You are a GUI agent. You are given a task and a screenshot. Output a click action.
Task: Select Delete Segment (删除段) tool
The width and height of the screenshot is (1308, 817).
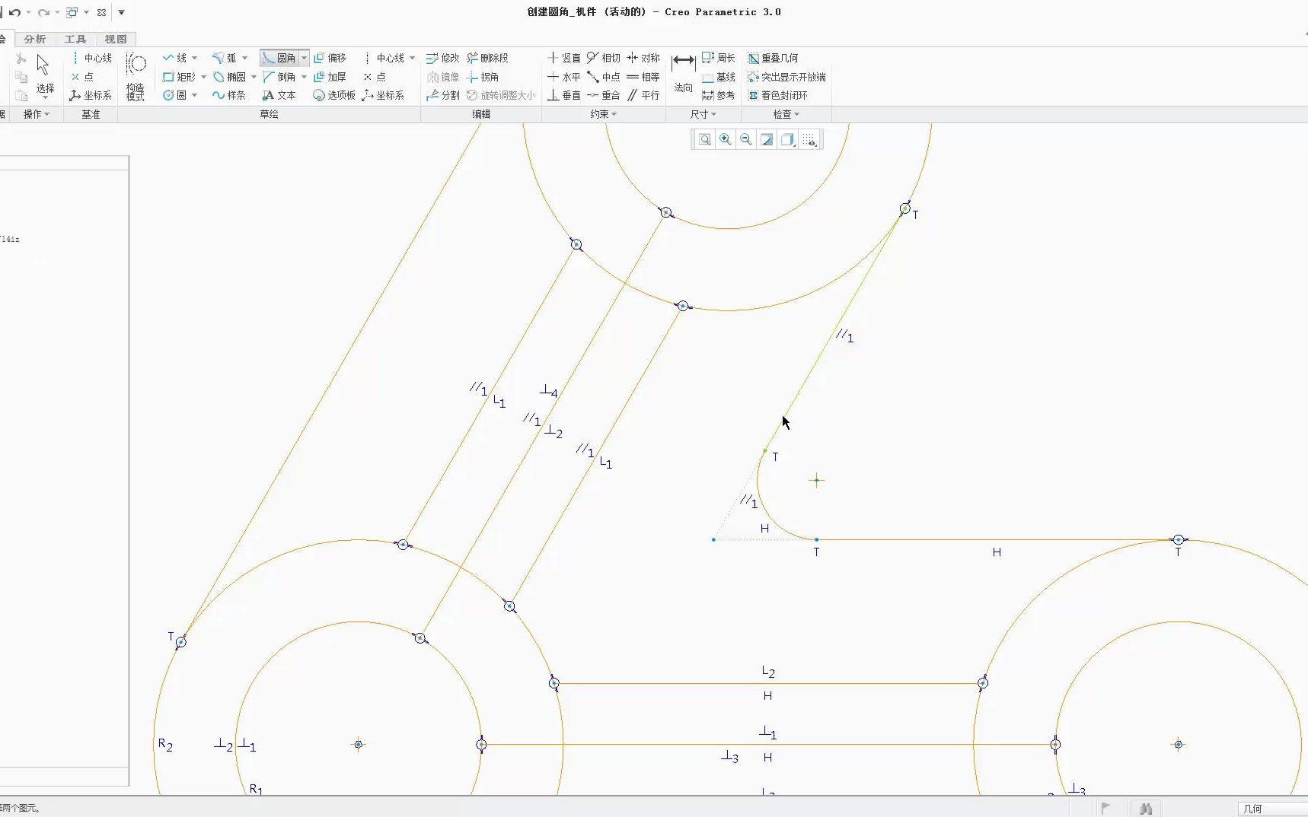coord(488,57)
